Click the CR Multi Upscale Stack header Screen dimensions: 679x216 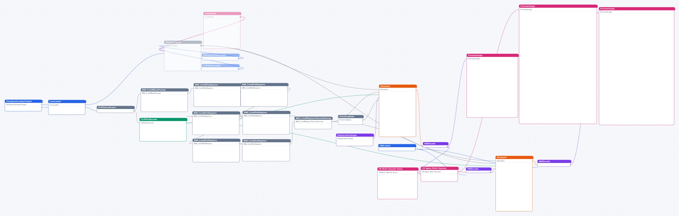point(398,169)
